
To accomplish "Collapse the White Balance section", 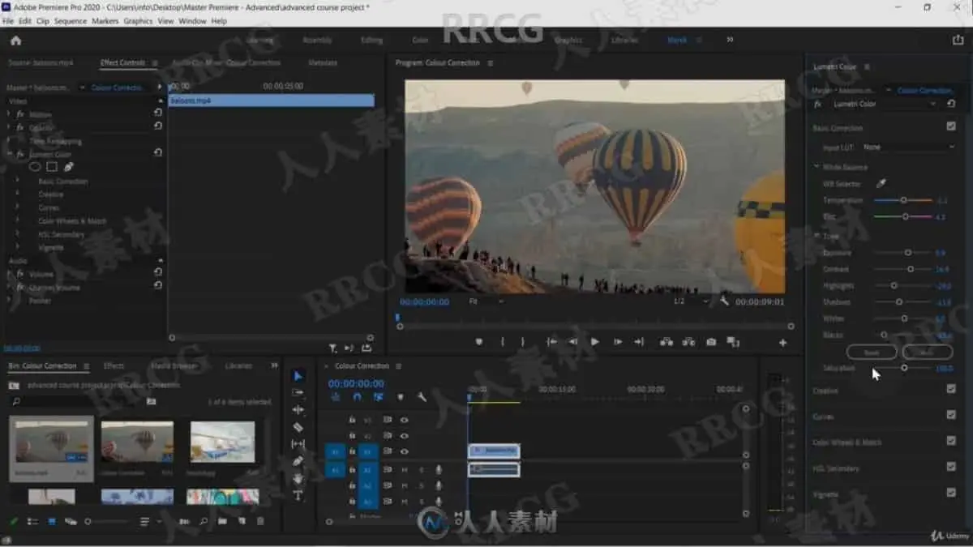I will pos(817,167).
